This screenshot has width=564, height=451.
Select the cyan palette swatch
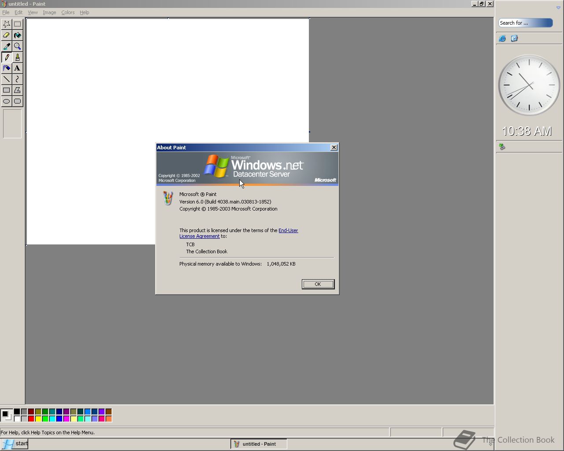tap(52, 418)
